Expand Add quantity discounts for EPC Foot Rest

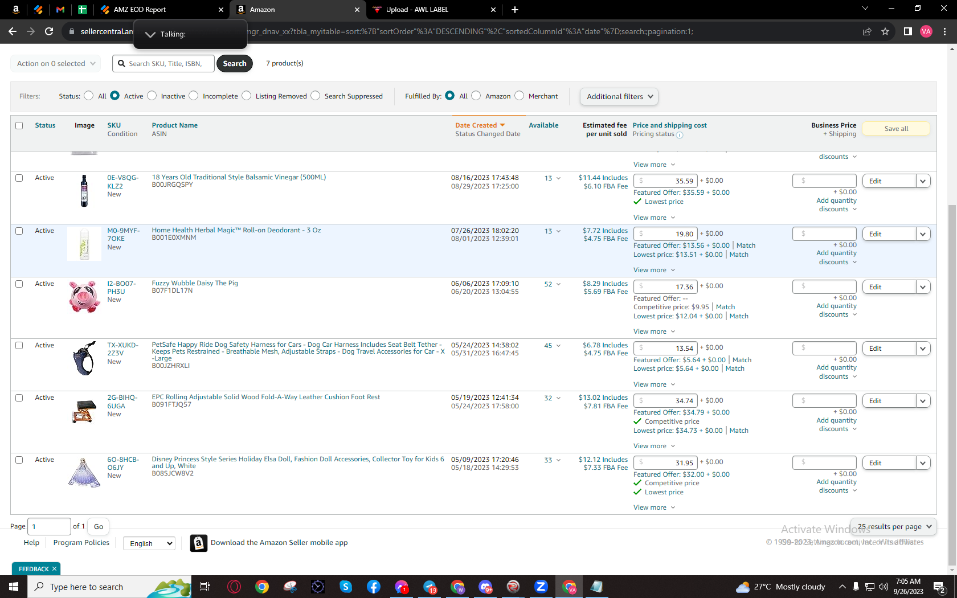click(x=837, y=425)
